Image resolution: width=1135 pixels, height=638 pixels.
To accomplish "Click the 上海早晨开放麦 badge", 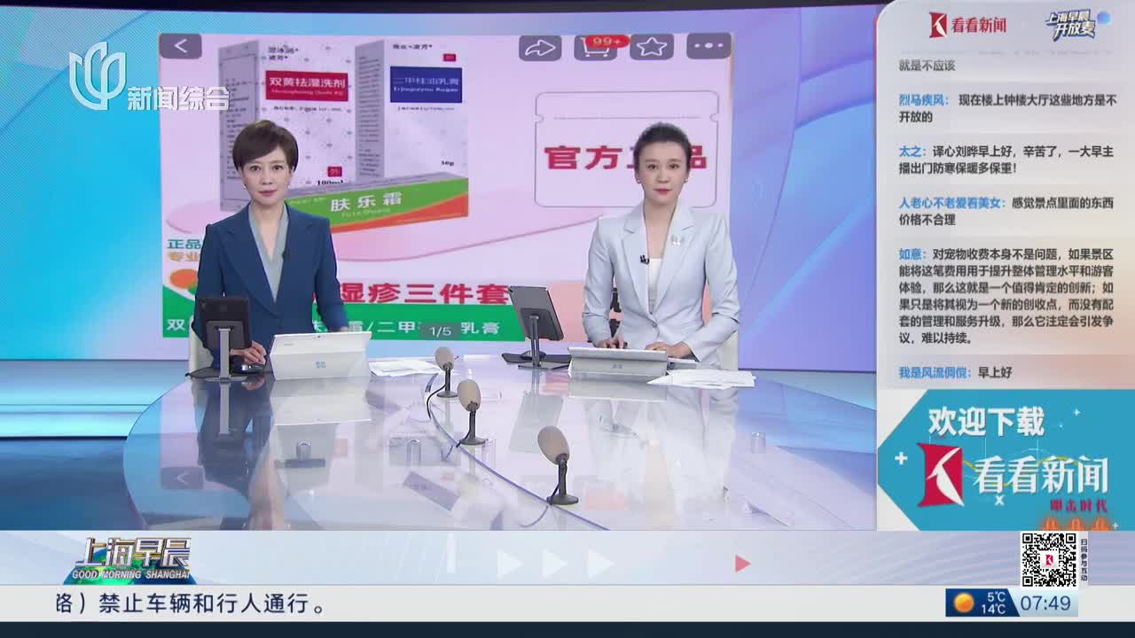I will tap(1075, 25).
